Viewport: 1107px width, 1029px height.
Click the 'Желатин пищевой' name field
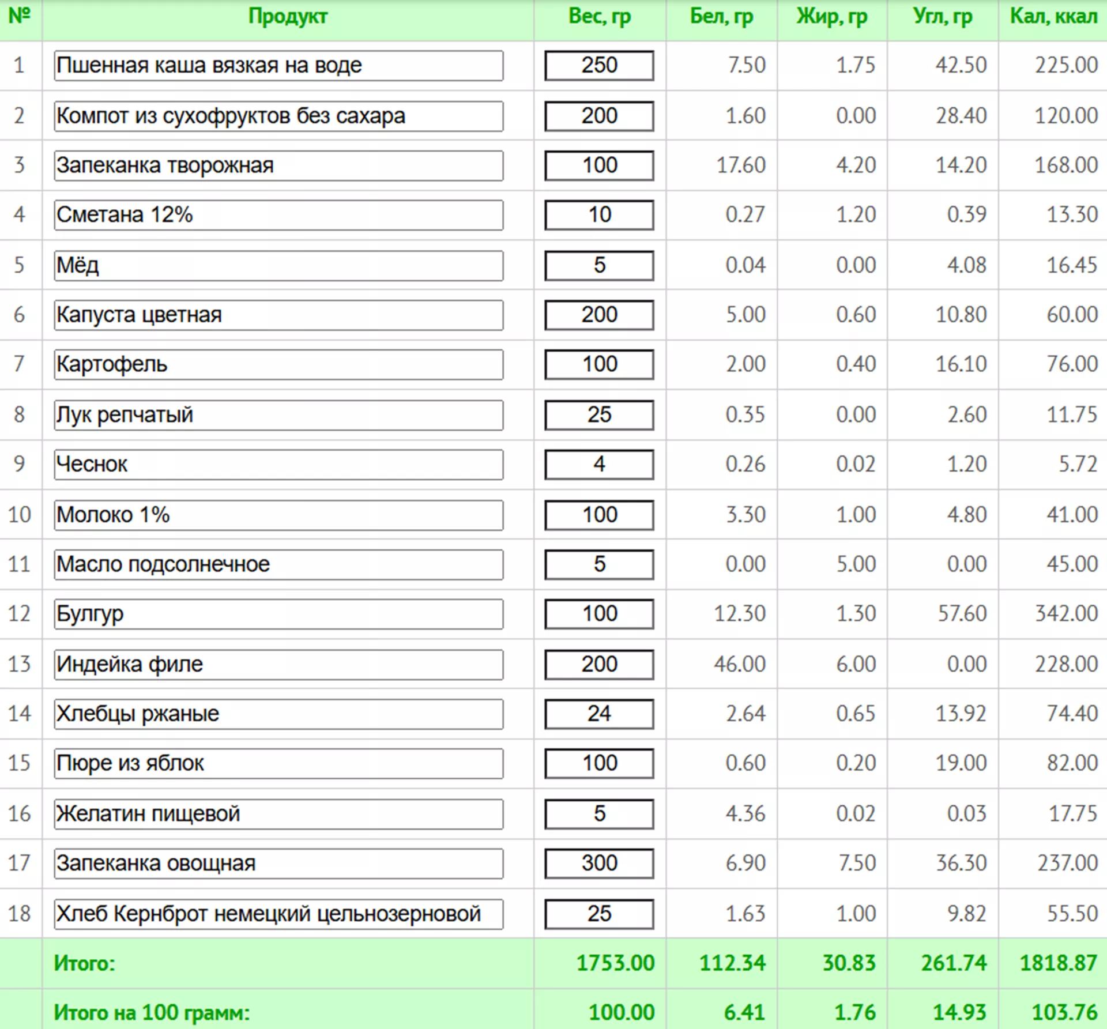[x=278, y=814]
